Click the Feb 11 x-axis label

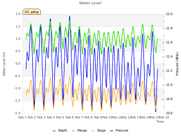(117, 117)
